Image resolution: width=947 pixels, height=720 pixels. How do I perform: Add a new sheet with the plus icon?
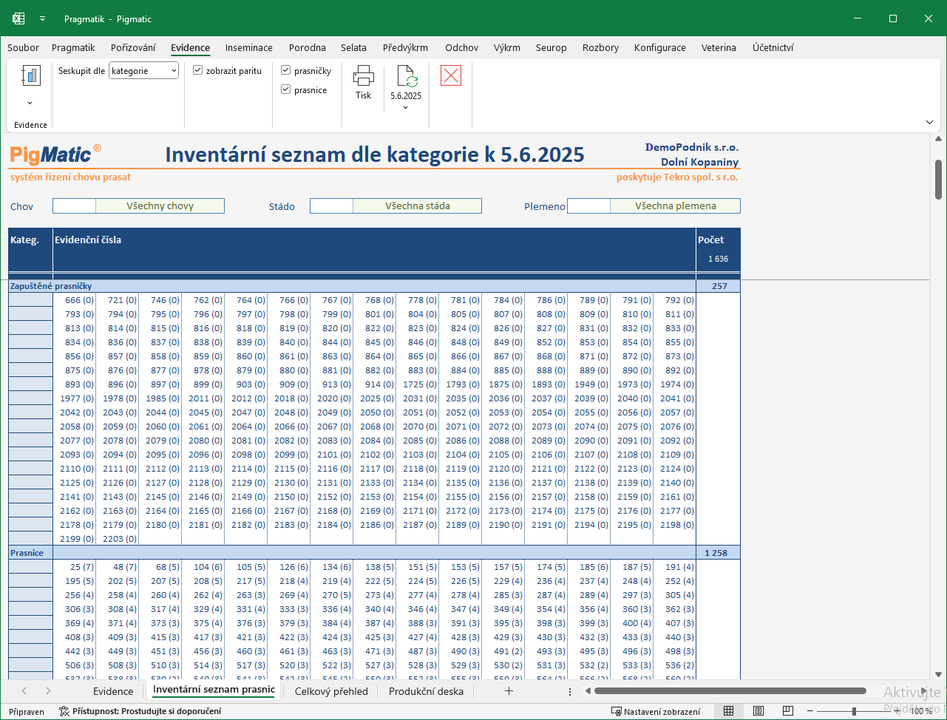coord(509,691)
